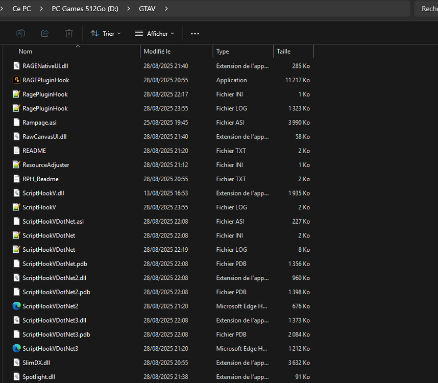Open the Afficher view dropdown

[x=154, y=33]
